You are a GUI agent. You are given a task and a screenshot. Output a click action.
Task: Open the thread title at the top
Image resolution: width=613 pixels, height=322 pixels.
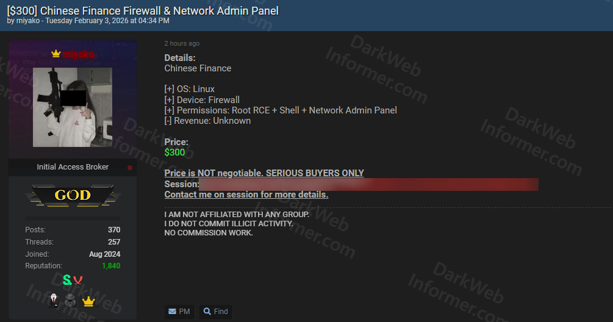[143, 10]
